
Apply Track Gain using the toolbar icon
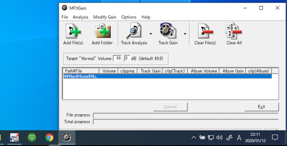pyautogui.click(x=168, y=32)
